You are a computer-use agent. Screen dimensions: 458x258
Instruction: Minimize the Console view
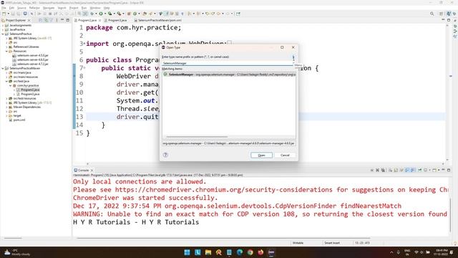point(443,170)
